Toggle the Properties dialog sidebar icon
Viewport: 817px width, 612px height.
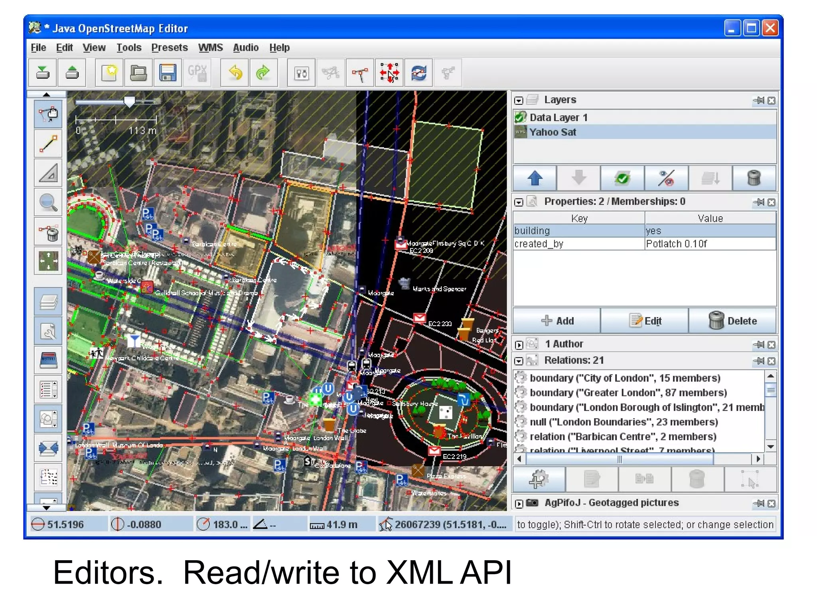pyautogui.click(x=48, y=331)
